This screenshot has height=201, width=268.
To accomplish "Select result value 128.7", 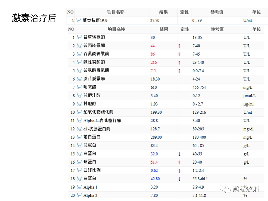I will (x=155, y=129).
